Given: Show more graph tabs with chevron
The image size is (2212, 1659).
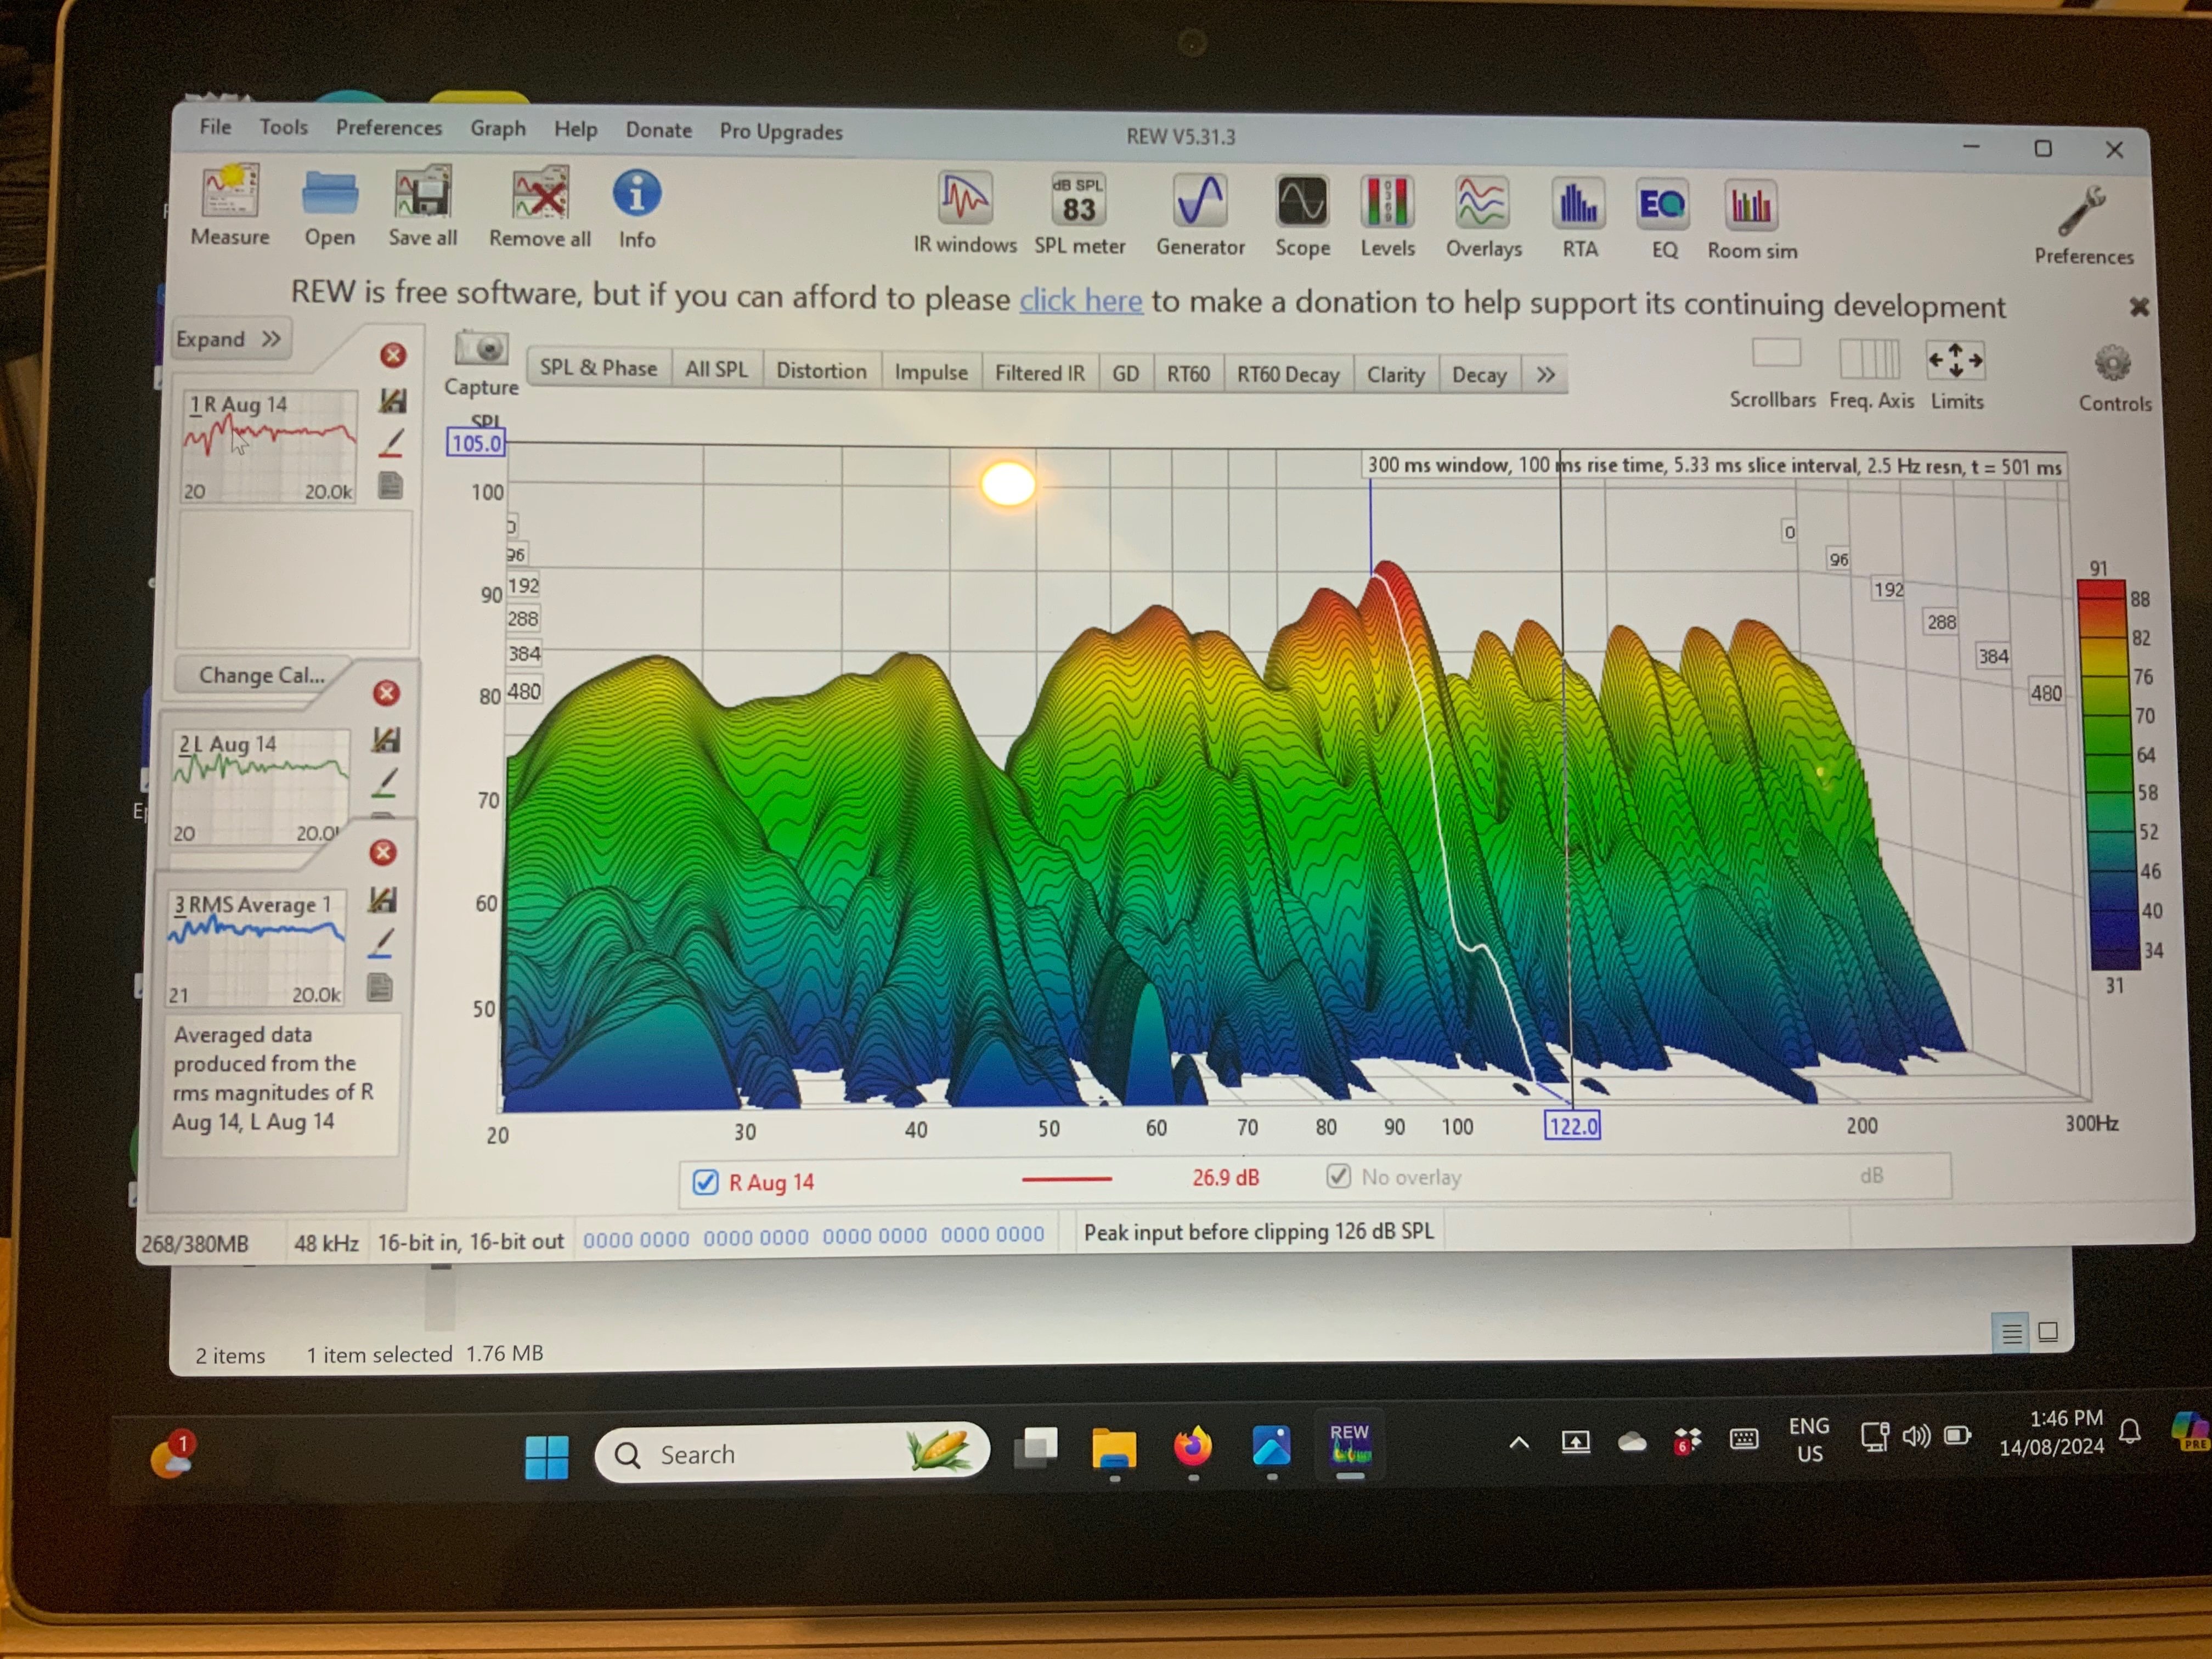Looking at the screenshot, I should point(1545,375).
